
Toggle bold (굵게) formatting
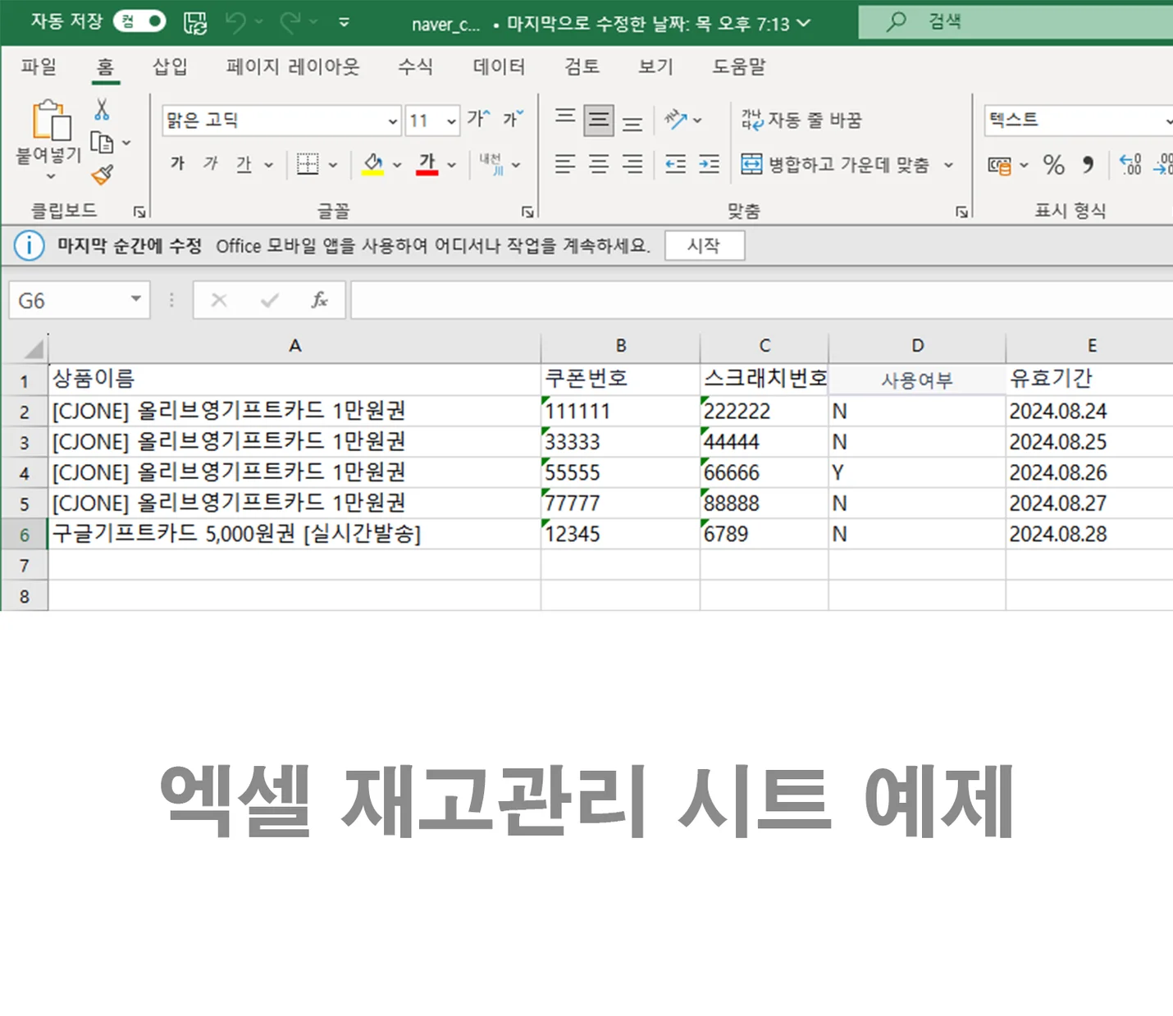(177, 164)
